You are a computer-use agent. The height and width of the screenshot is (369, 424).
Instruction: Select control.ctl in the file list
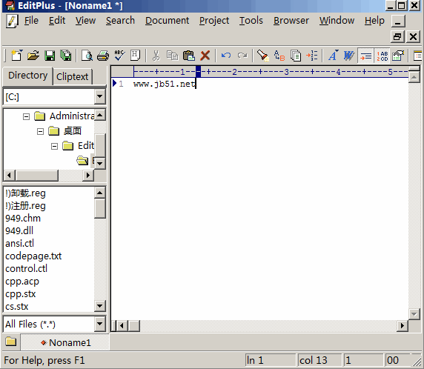[x=26, y=269]
